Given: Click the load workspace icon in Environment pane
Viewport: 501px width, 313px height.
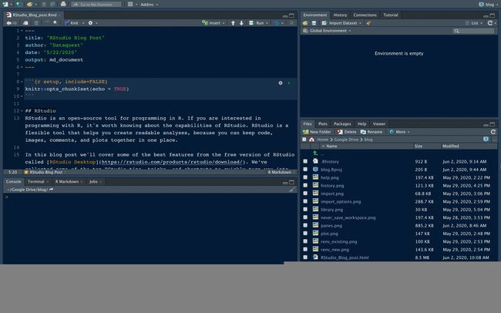Looking at the screenshot, I should 305,23.
